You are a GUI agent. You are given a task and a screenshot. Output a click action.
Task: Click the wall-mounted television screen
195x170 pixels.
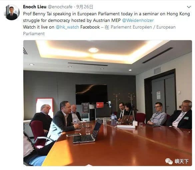92,94
